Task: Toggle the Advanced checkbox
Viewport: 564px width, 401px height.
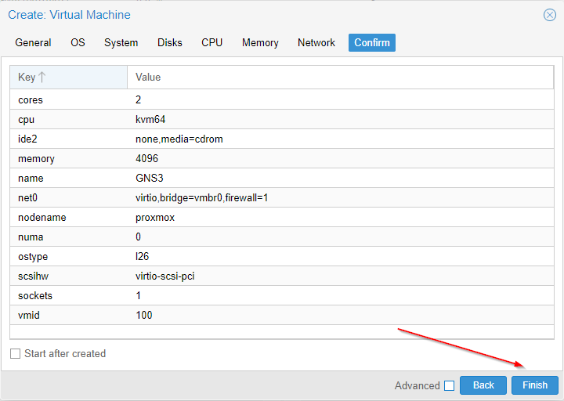Action: 449,385
